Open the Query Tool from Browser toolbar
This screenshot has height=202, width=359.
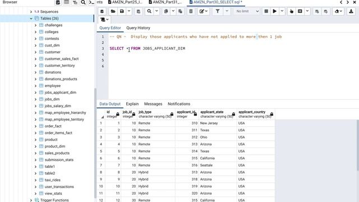click(58, 2)
